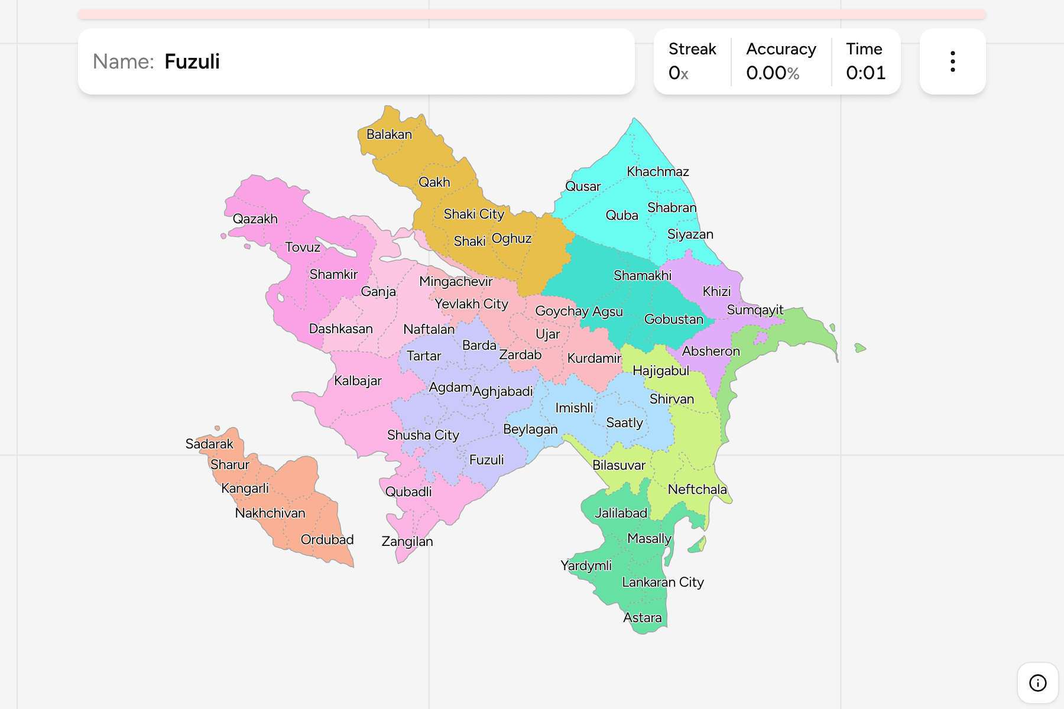Image resolution: width=1064 pixels, height=709 pixels.
Task: Click the Accuracy 0.00% stat
Action: [781, 61]
